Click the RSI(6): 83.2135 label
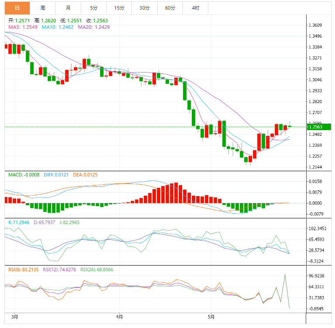335x328 pixels. [x=24, y=269]
